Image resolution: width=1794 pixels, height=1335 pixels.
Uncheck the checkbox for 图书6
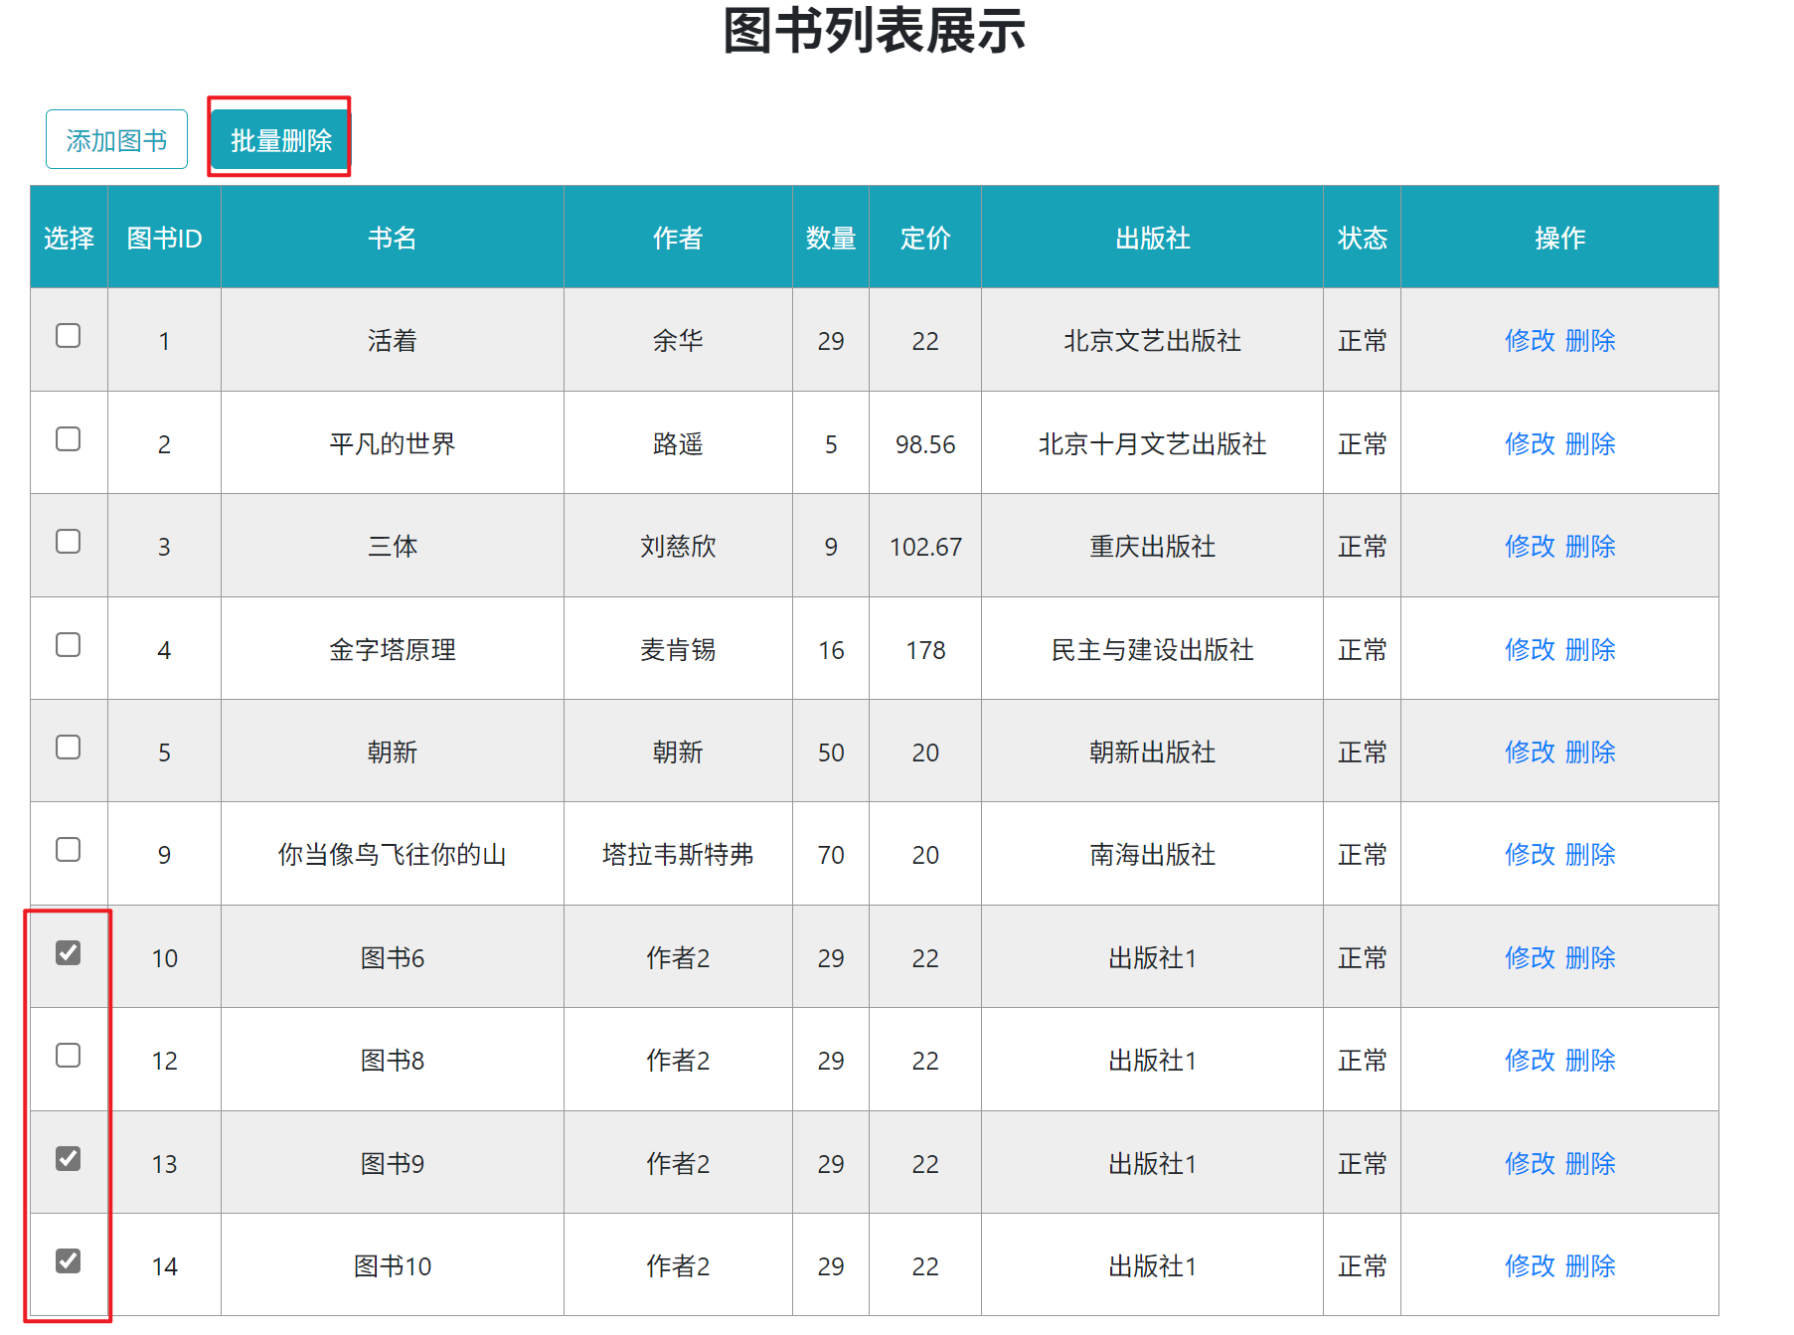[68, 952]
